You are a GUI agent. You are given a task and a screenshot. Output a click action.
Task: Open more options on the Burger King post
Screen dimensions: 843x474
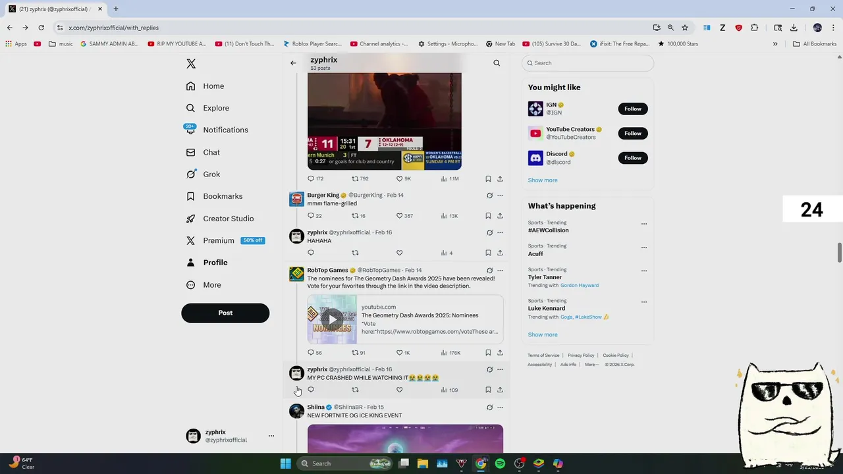click(x=500, y=196)
